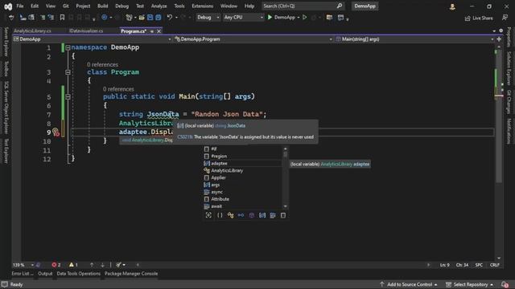The image size is (515, 289).
Task: Click the Save icon in the toolbar
Action: click(x=150, y=17)
